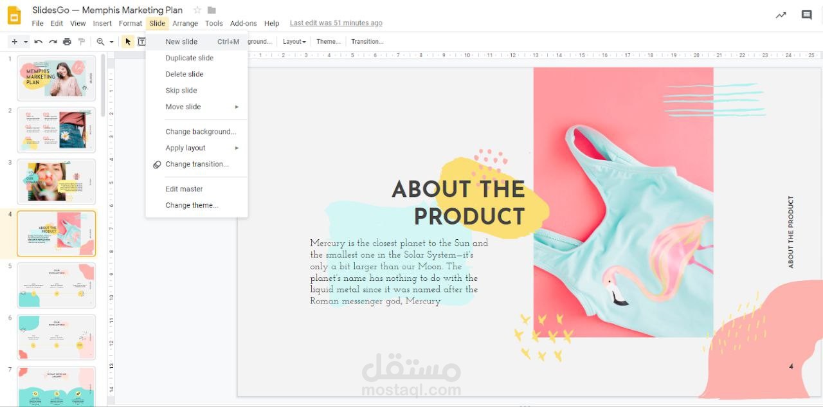The image size is (823, 407).
Task: Select slide 5 thumbnail in filmstrip
Action: coord(57,285)
